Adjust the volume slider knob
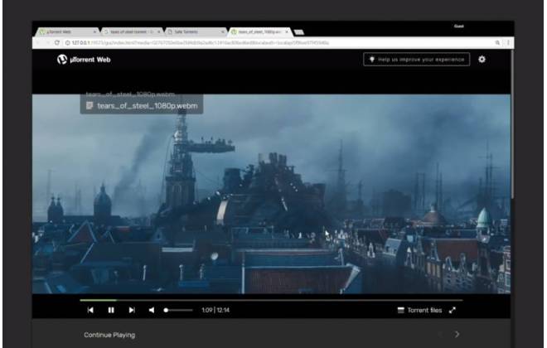 (166, 310)
